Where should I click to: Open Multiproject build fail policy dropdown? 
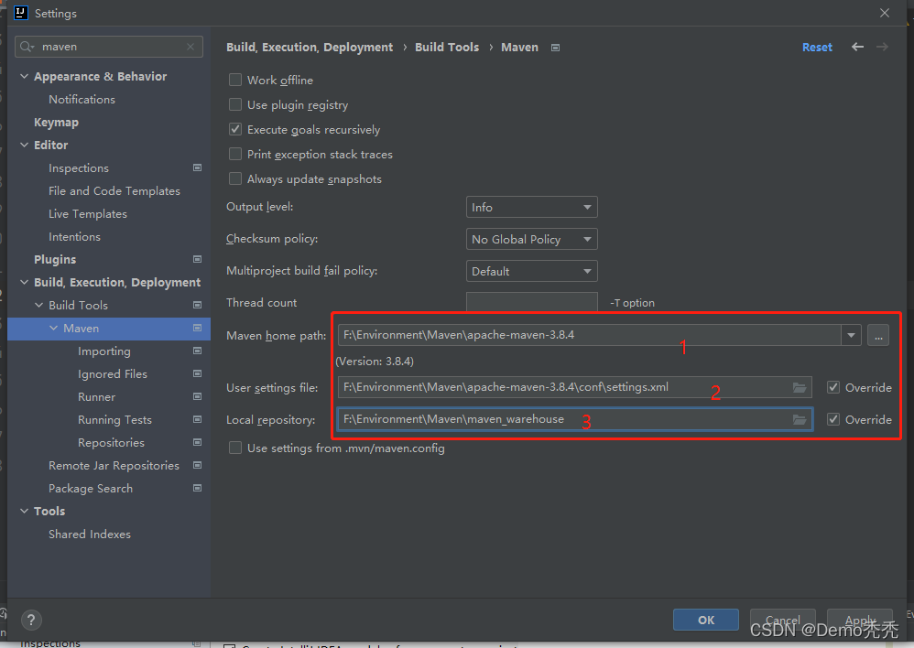(x=531, y=271)
